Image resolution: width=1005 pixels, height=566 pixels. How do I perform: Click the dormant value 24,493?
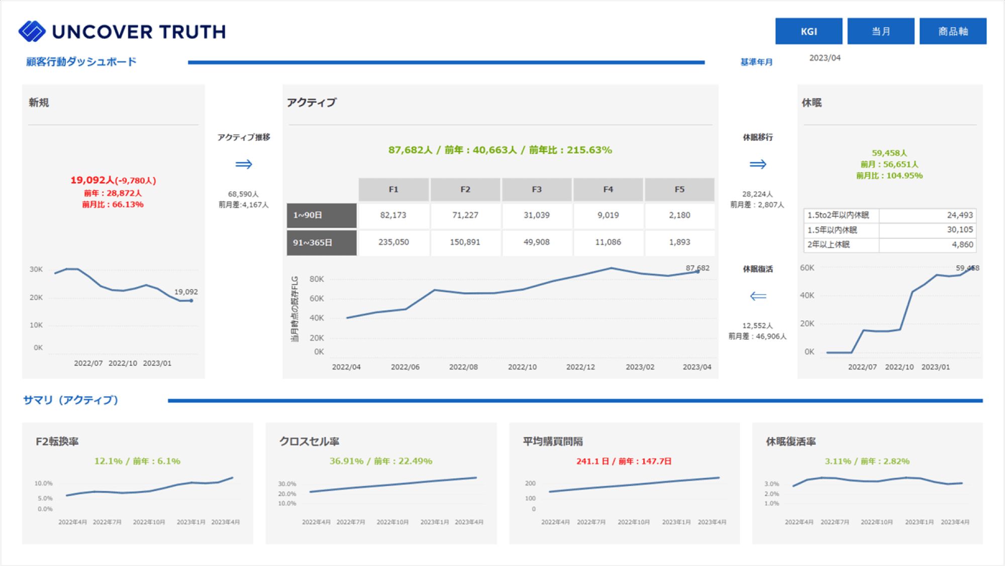tap(960, 215)
